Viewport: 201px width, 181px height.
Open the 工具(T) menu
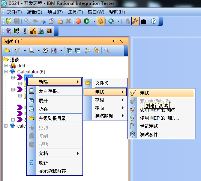(75, 12)
